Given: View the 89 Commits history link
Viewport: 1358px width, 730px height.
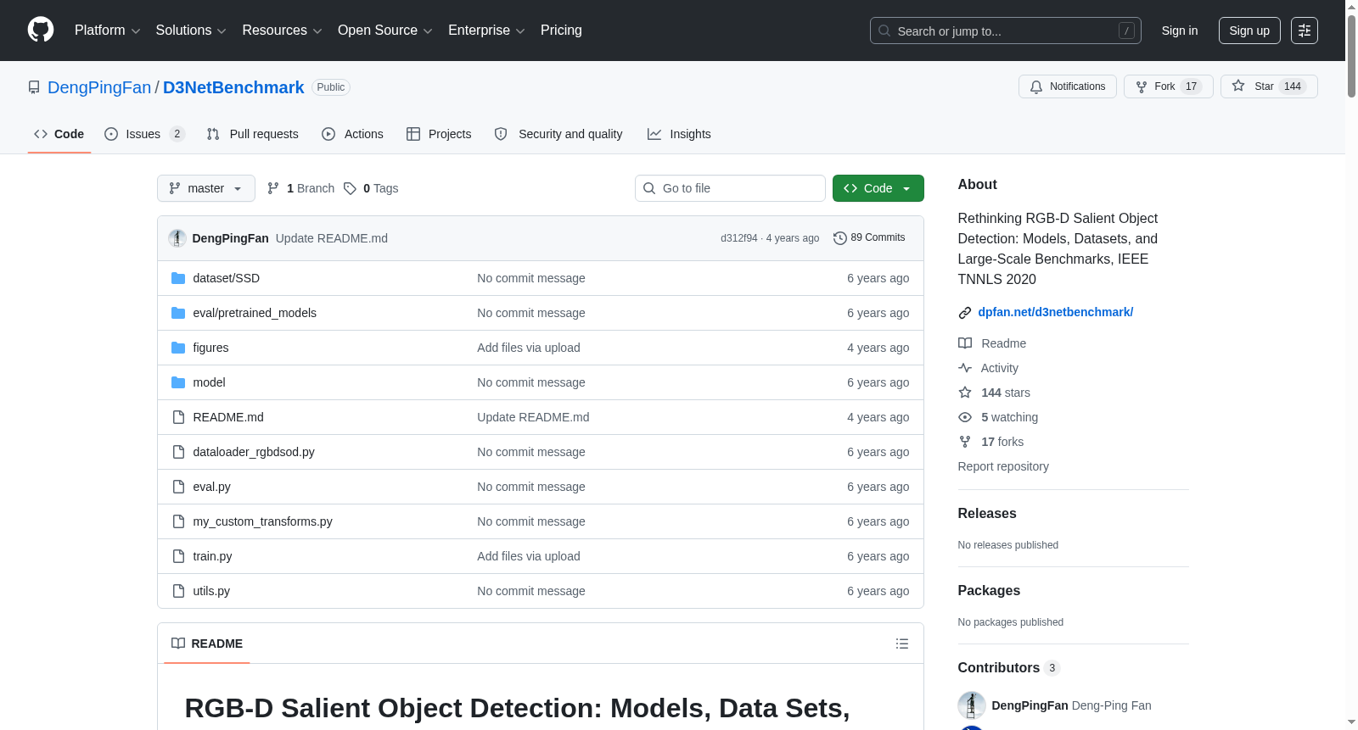Looking at the screenshot, I should tap(869, 238).
